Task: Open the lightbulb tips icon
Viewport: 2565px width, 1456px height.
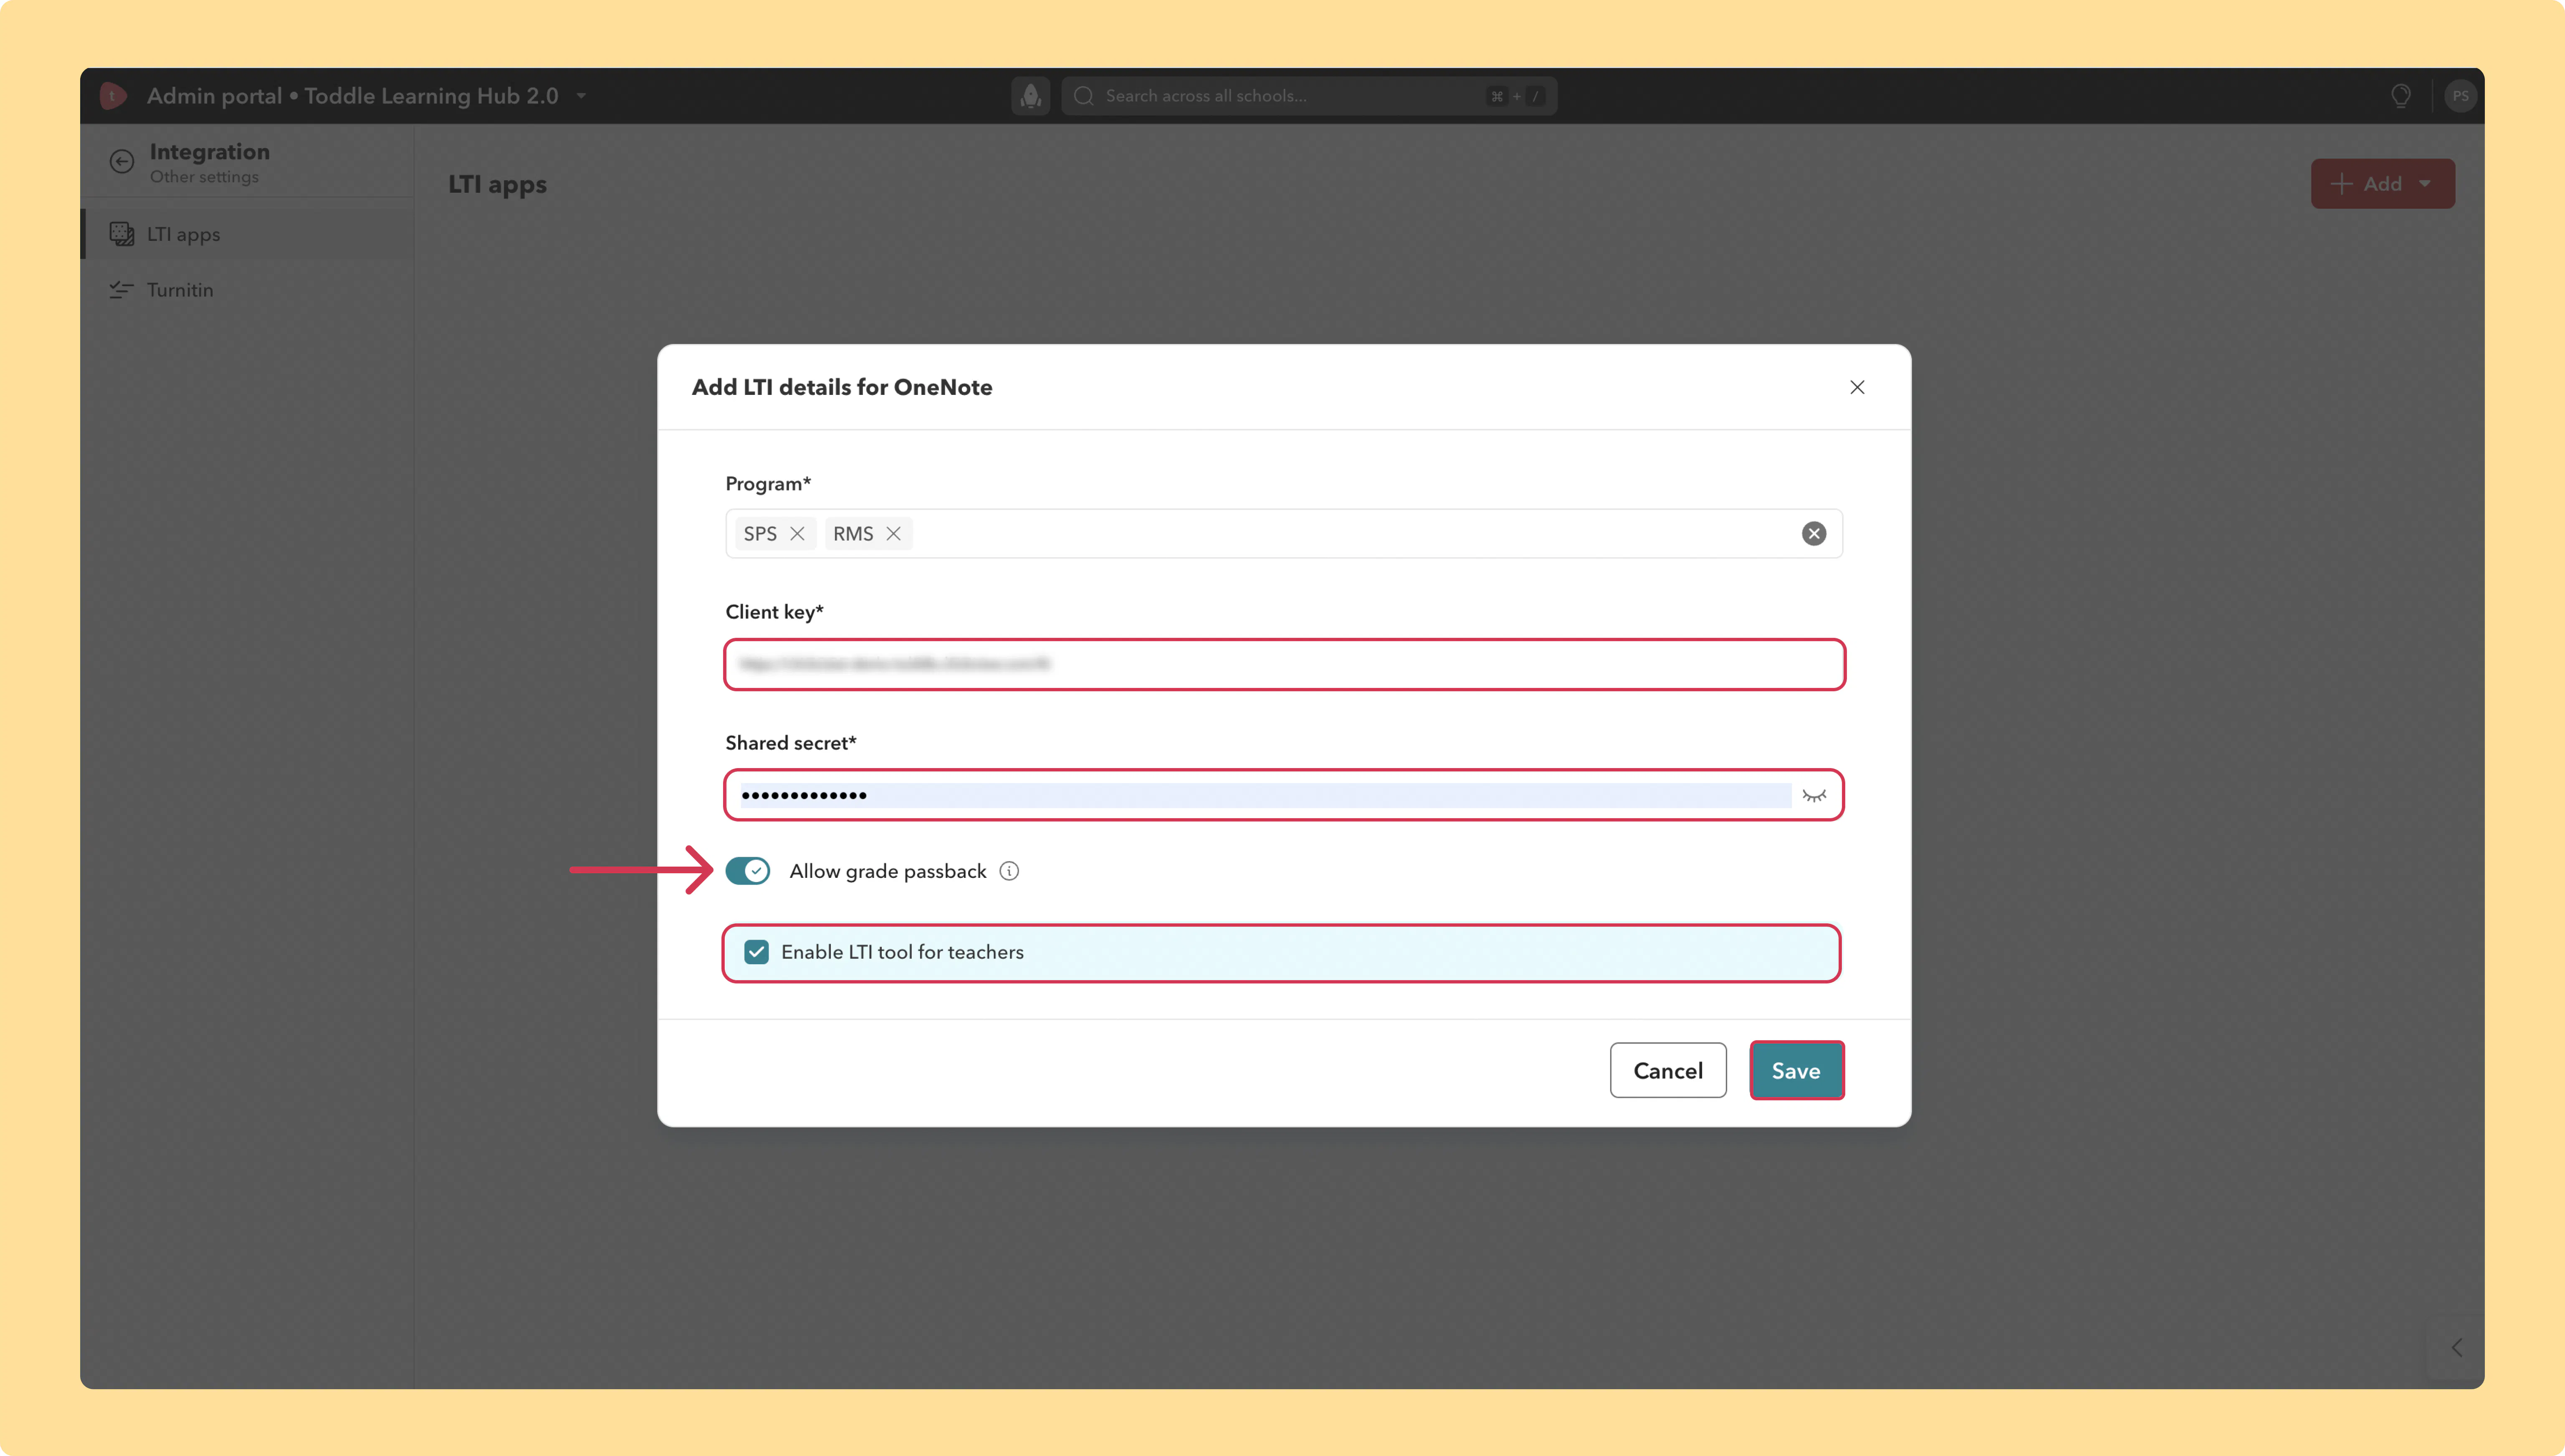Action: click(2400, 96)
